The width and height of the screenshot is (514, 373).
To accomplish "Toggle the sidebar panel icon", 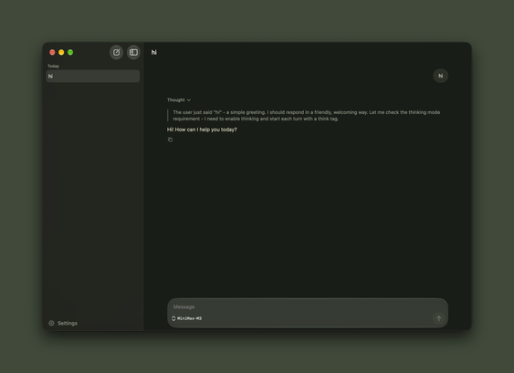I will pyautogui.click(x=133, y=52).
